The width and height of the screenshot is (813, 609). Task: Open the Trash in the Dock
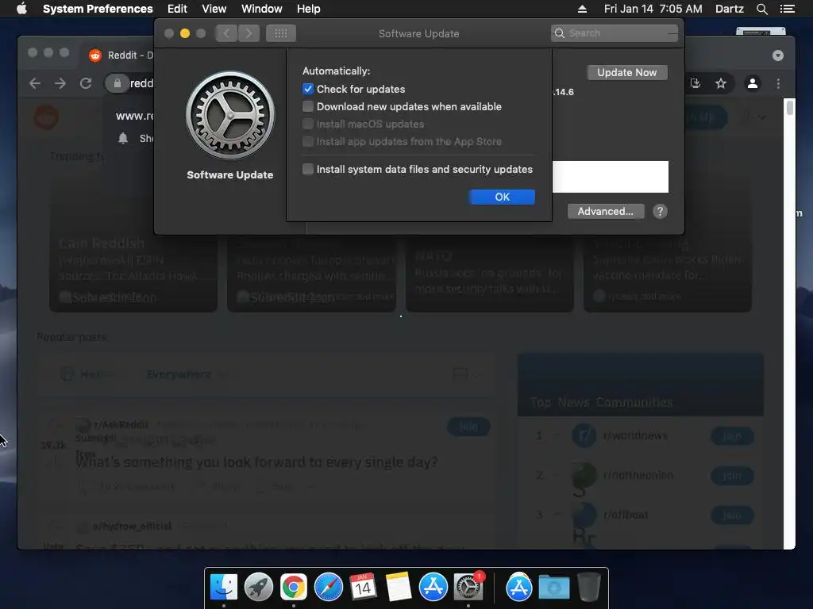tap(589, 587)
